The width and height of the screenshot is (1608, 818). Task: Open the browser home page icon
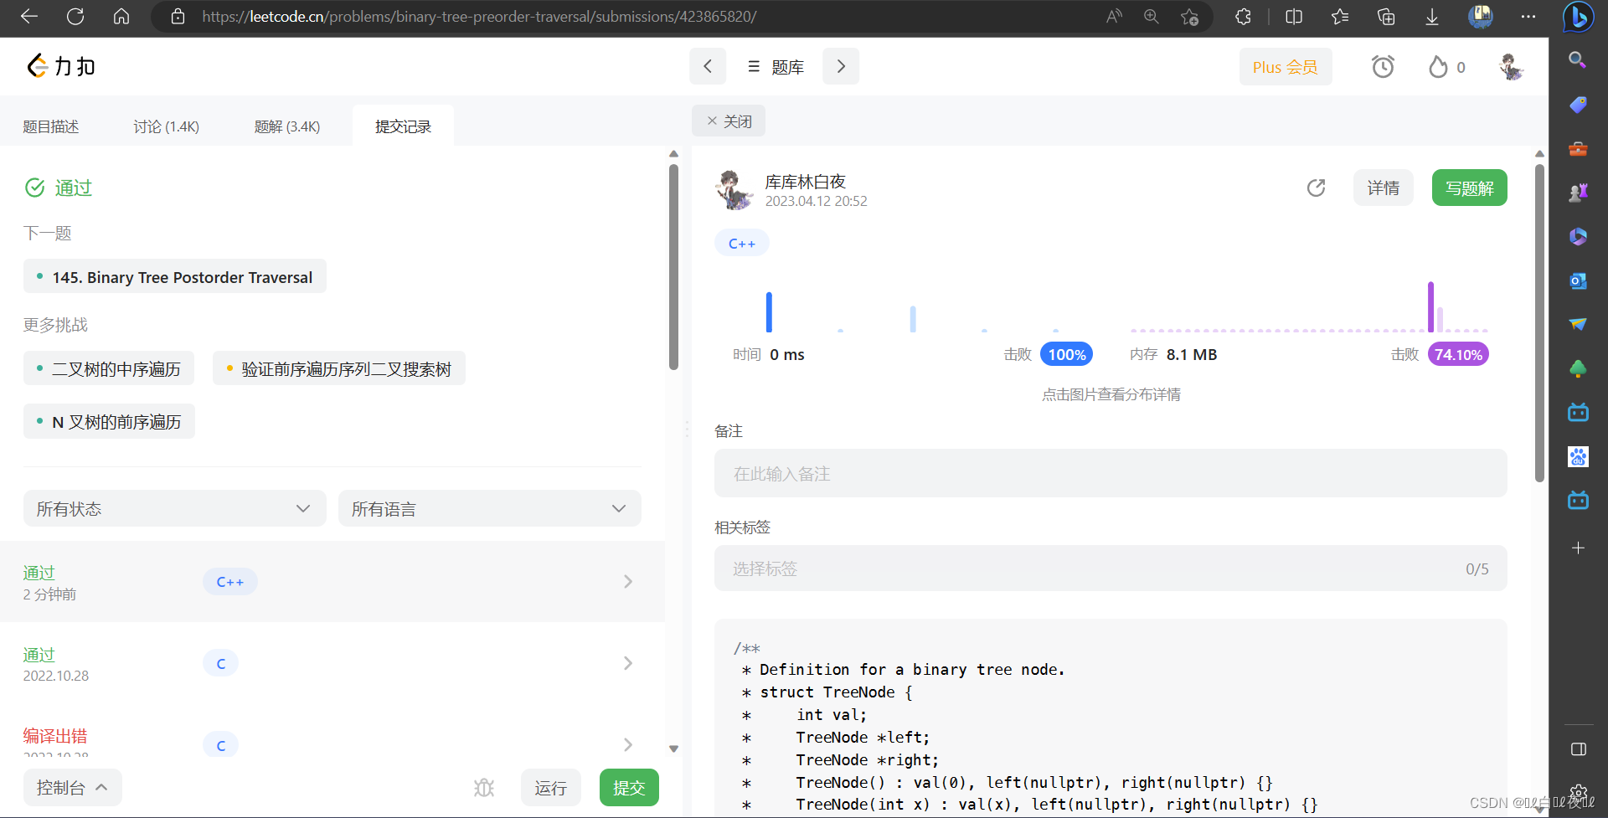[121, 17]
